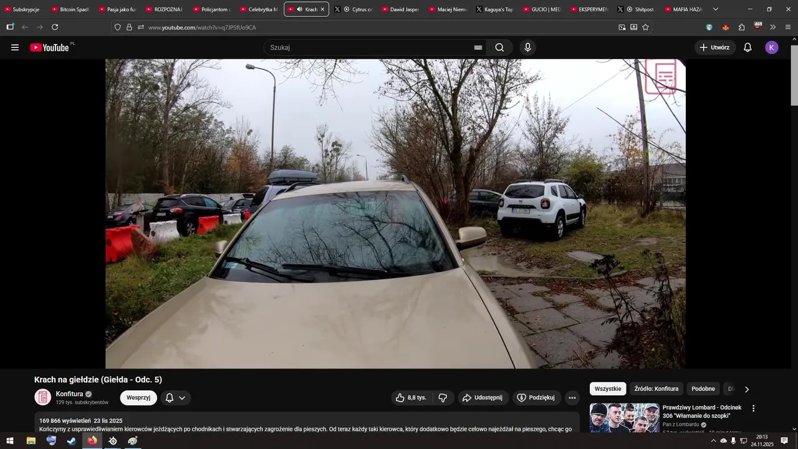The width and height of the screenshot is (798, 449).
Task: Open the on-screen keyboard icon in search
Action: pos(478,47)
